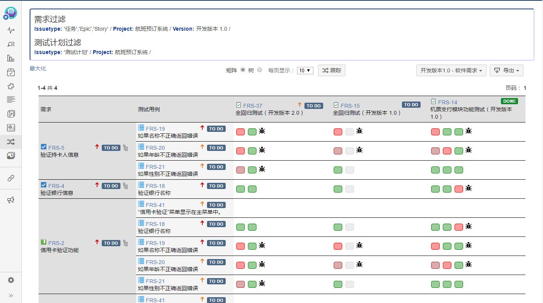Viewport: 543px width, 303px height.
Task: Open test case FRS-20 under requirement FRS-5
Action: point(155,148)
